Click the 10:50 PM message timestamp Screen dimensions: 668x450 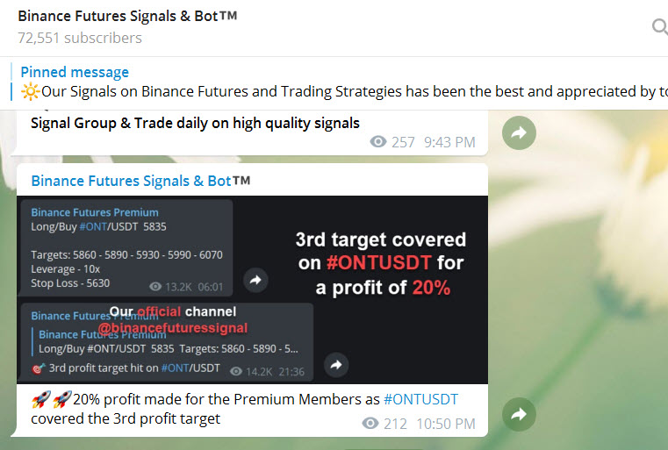click(x=448, y=425)
